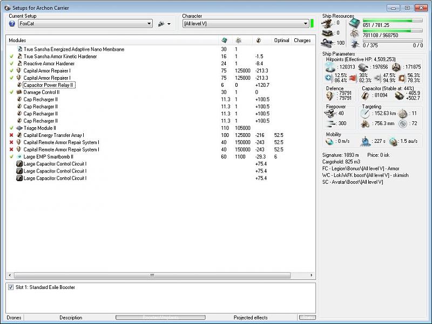Click the Large EMP Smartbomb II icon
432x324 pixels.
click(x=19, y=156)
